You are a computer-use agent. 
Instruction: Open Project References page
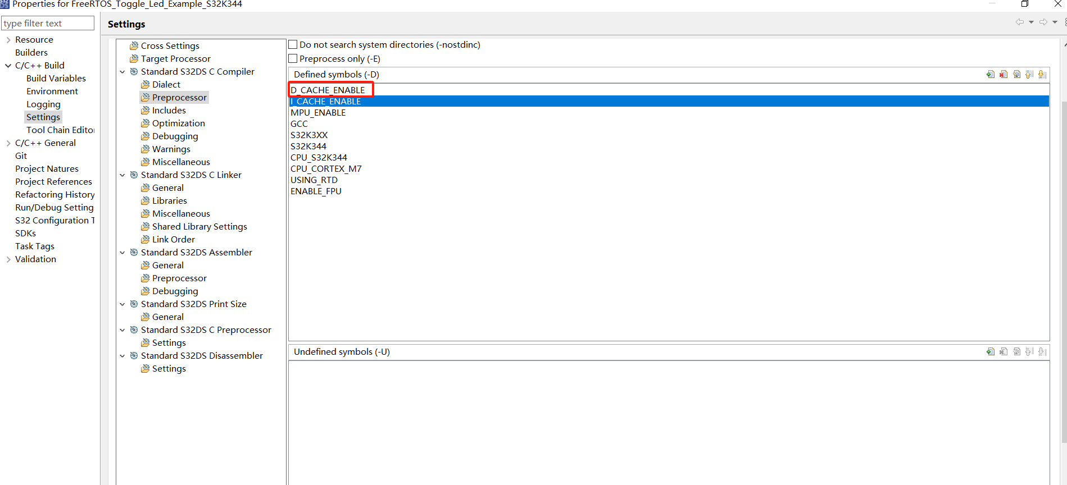click(53, 181)
